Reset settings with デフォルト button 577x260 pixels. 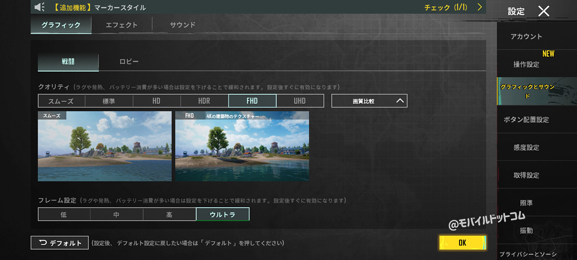click(x=59, y=243)
